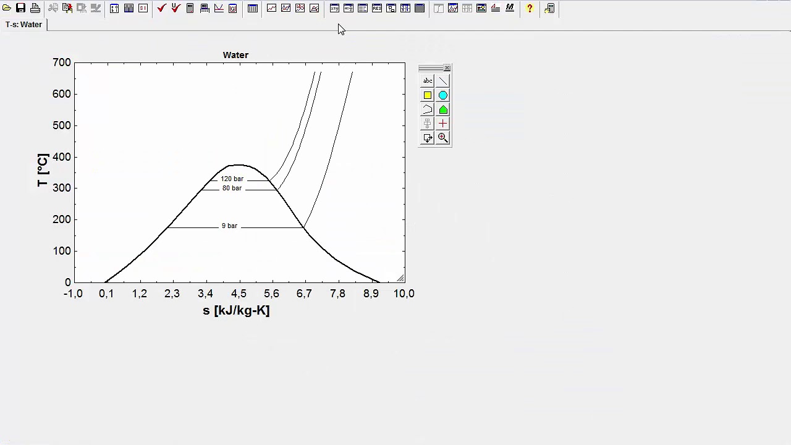Select the magnifier zoom tool
The height and width of the screenshot is (445, 791).
(x=443, y=138)
